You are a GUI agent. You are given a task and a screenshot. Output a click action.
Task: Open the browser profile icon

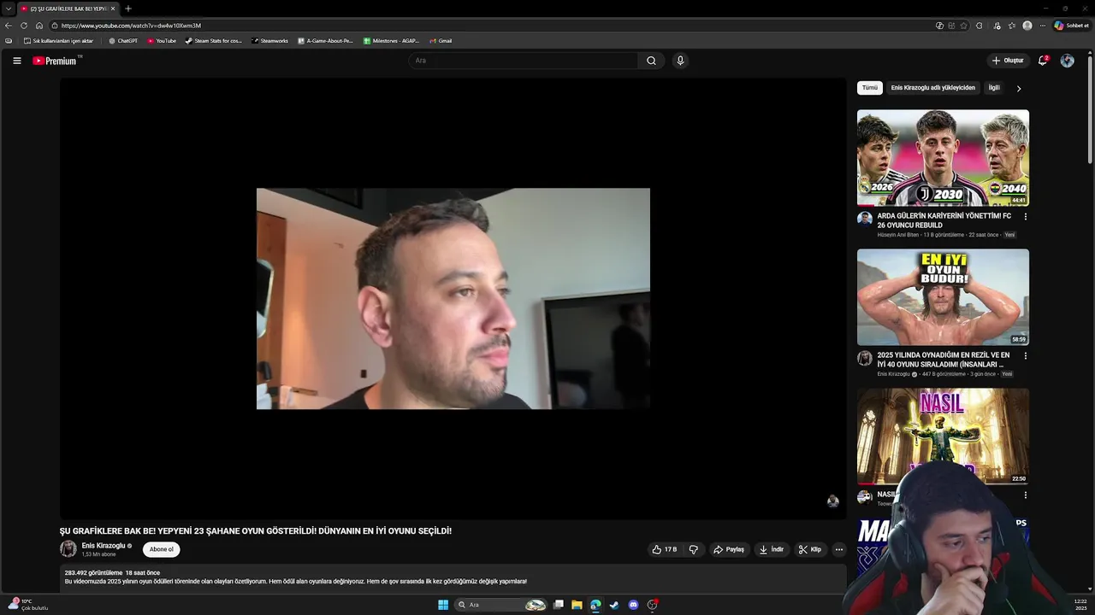tap(1027, 26)
